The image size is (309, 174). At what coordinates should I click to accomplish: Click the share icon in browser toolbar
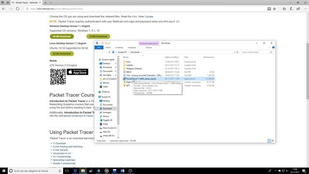coord(298,9)
